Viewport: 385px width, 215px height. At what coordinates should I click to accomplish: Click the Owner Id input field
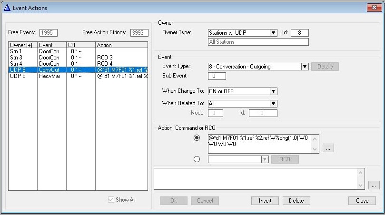(299, 33)
